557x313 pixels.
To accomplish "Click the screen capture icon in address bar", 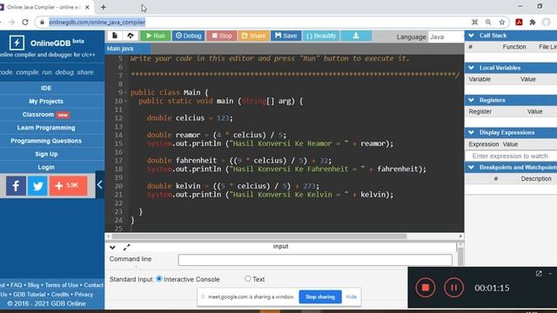I will click(474, 22).
